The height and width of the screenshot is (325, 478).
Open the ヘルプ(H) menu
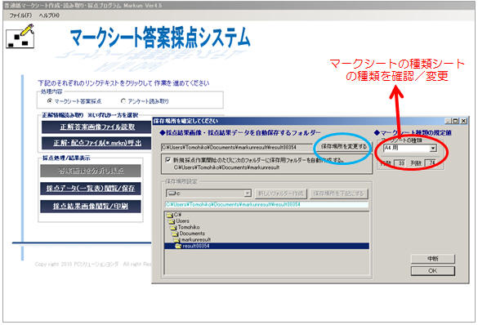(49, 16)
